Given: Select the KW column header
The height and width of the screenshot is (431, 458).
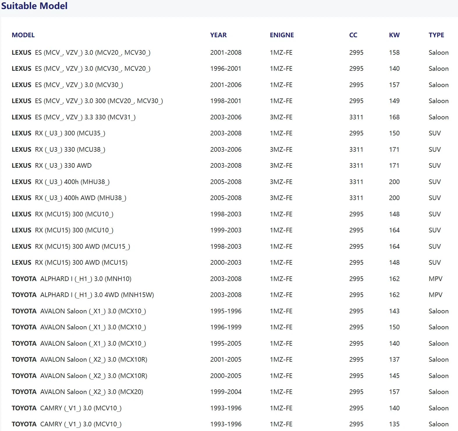Looking at the screenshot, I should (394, 35).
